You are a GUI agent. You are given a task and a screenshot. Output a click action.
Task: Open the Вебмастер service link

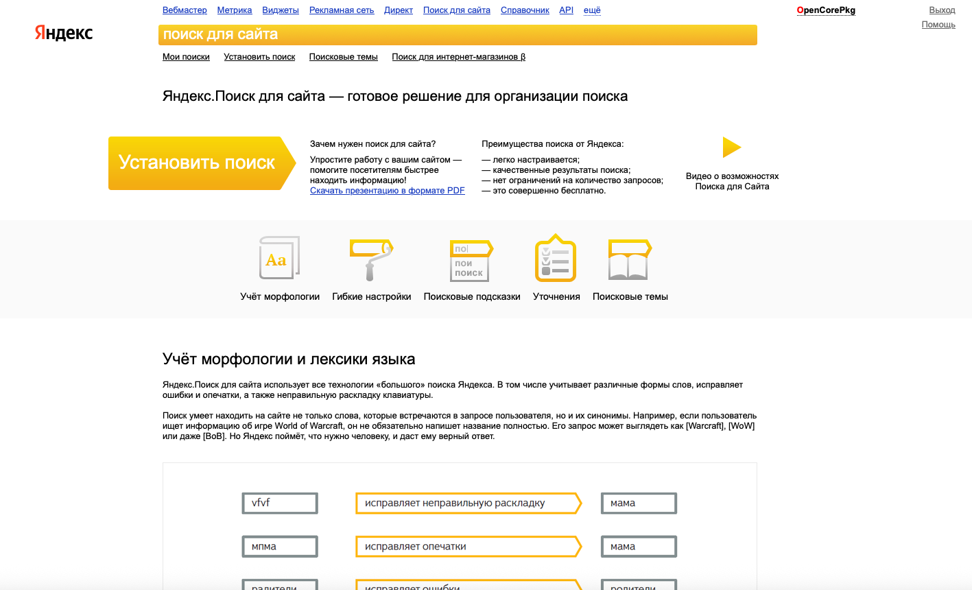click(185, 10)
